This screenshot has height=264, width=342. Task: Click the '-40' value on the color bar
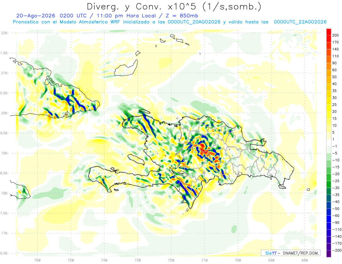click(336, 202)
